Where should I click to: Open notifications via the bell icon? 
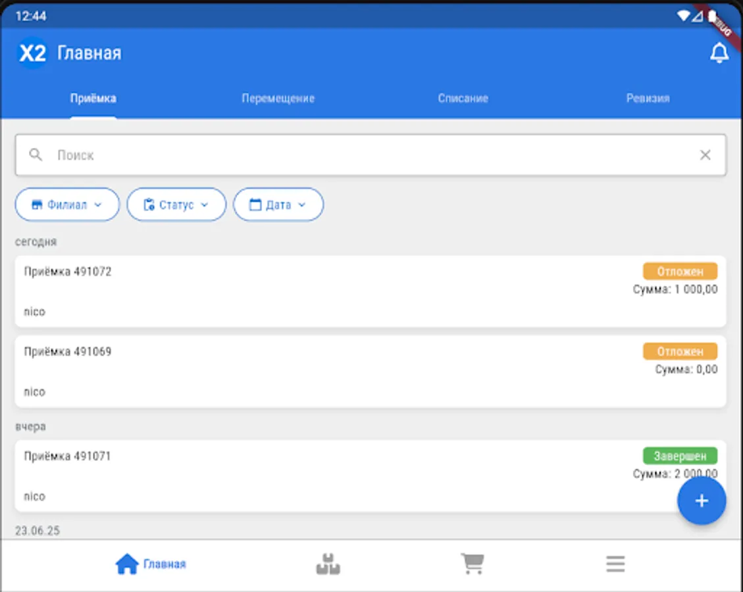719,53
